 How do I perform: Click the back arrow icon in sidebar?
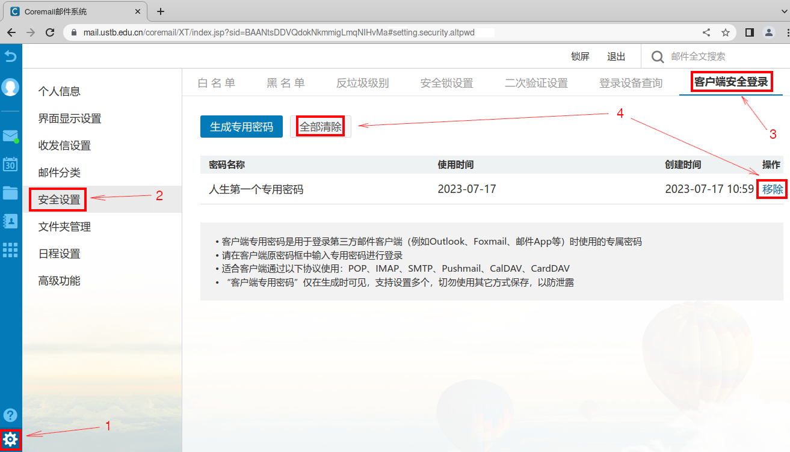coord(11,56)
